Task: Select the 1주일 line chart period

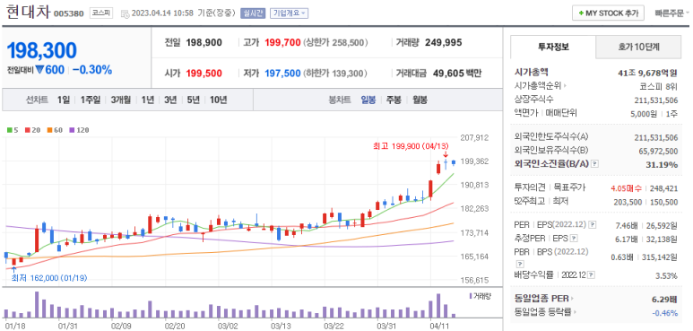Action: [x=91, y=100]
